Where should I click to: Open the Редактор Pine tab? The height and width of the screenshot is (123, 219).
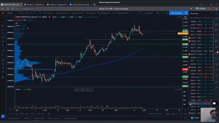pyautogui.click(x=39, y=119)
